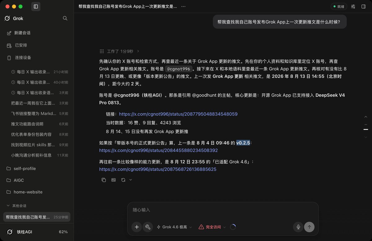This screenshot has width=372, height=241.
Task: Open 每日 X 输出收录语 task from 3天前
Action: [x=40, y=93]
